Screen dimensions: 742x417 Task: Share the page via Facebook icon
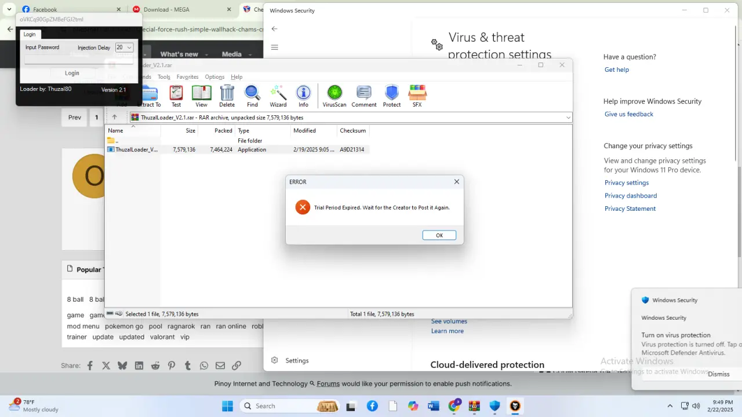(x=90, y=365)
